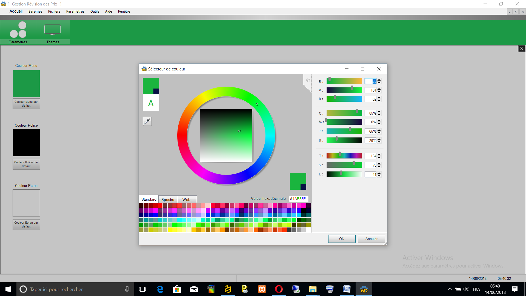Click Couleur Menu par defaut button
Screen dimensions: 526x296
point(26,104)
